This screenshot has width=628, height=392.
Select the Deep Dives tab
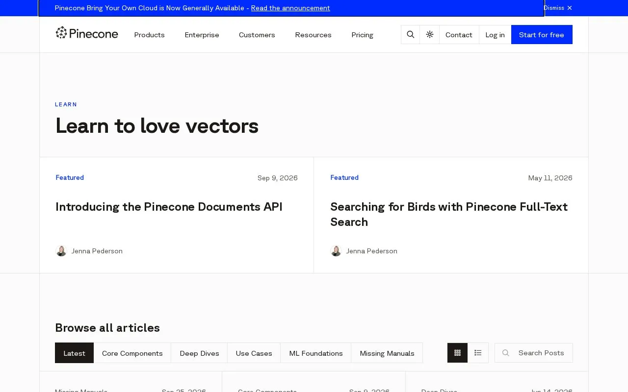[199, 353]
